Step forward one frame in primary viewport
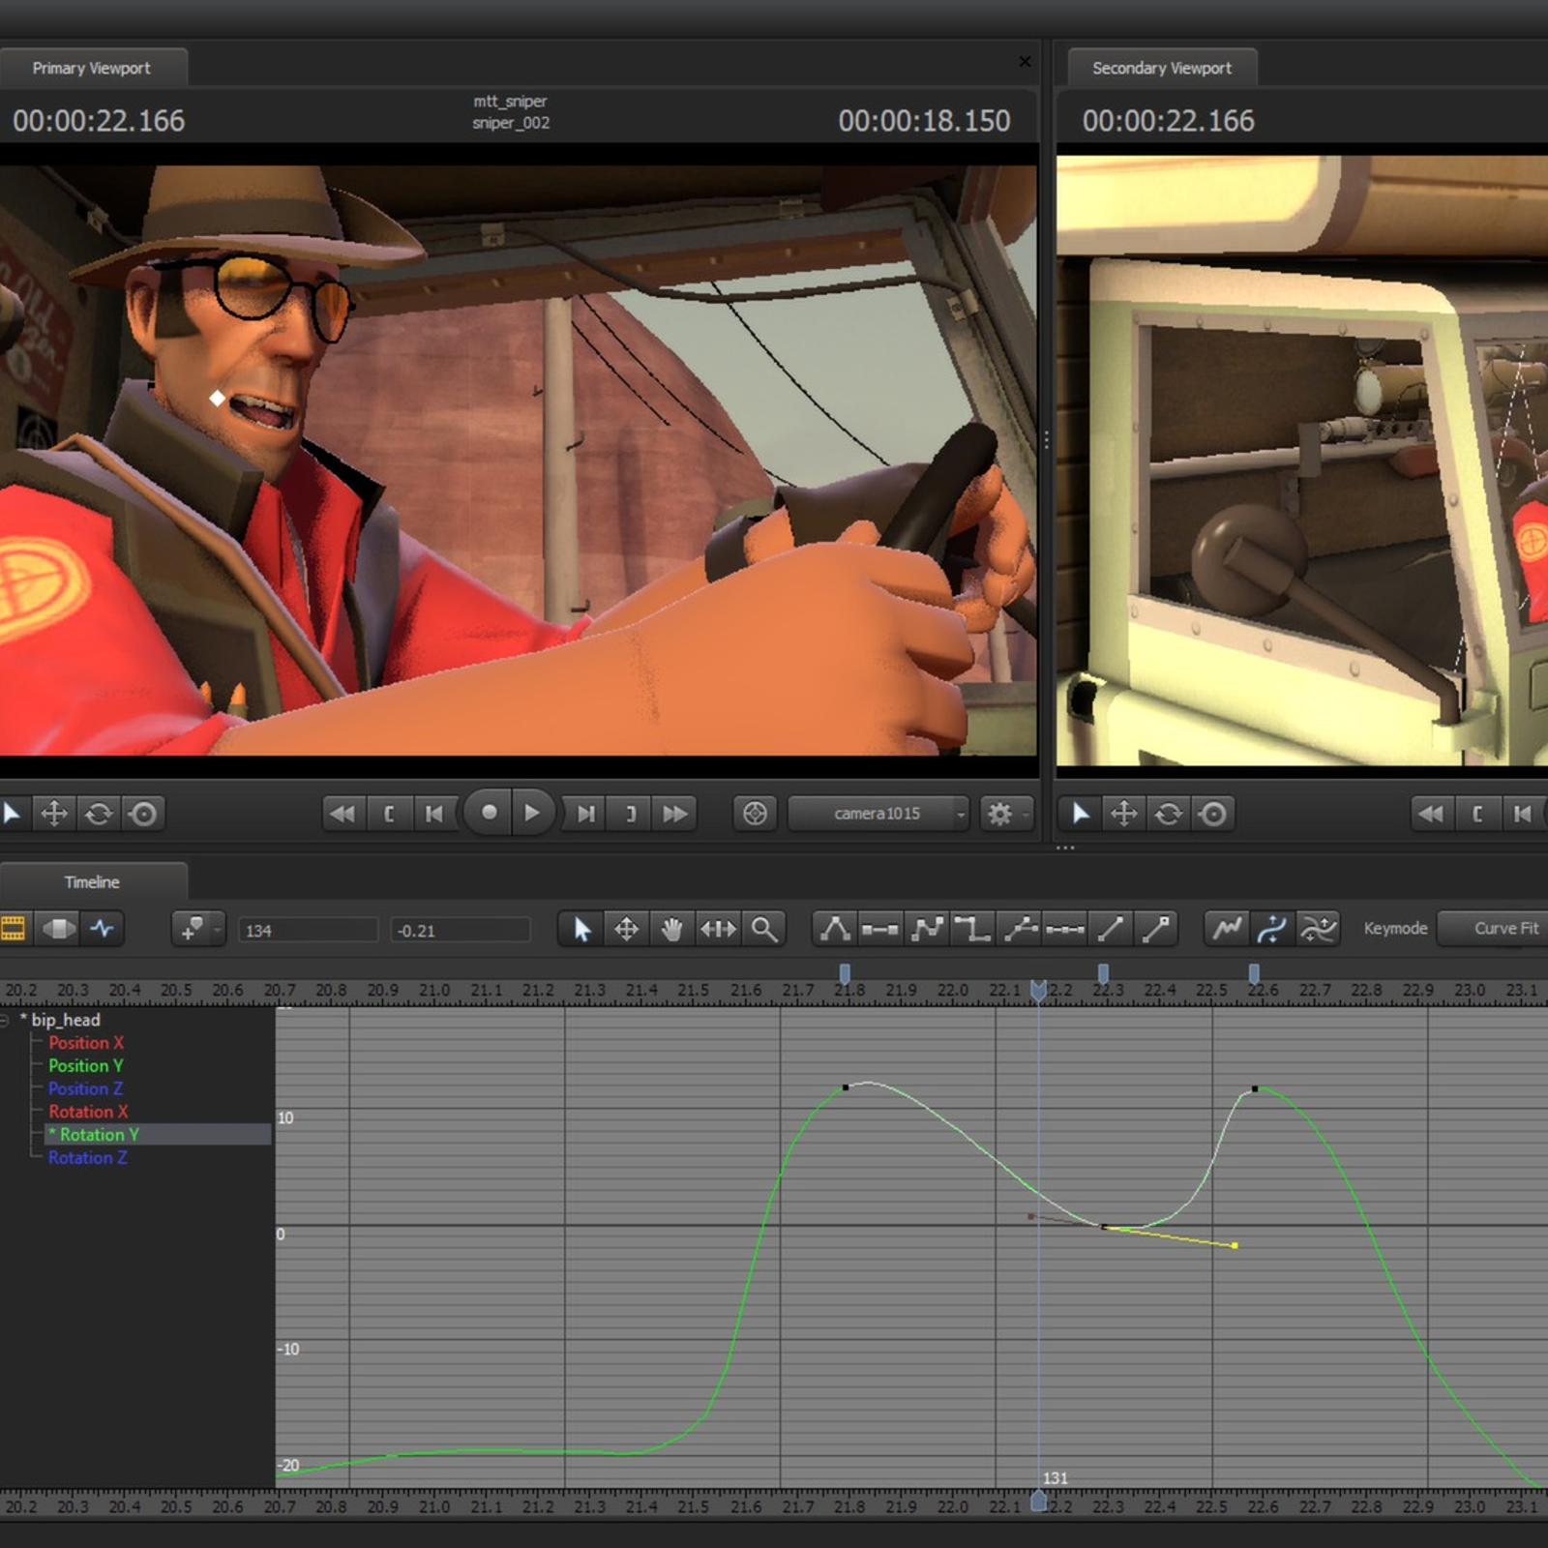1548x1548 pixels. coord(585,814)
